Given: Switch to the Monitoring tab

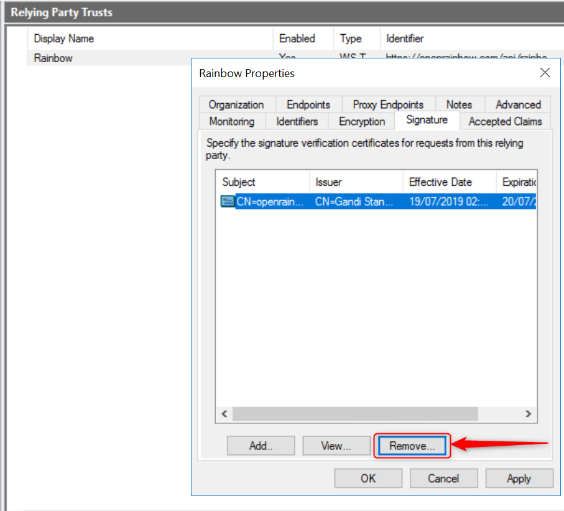Looking at the screenshot, I should point(231,121).
